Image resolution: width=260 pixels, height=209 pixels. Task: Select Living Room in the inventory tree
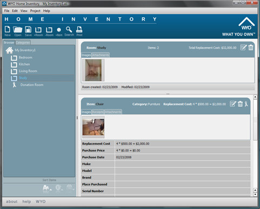pos(28,71)
